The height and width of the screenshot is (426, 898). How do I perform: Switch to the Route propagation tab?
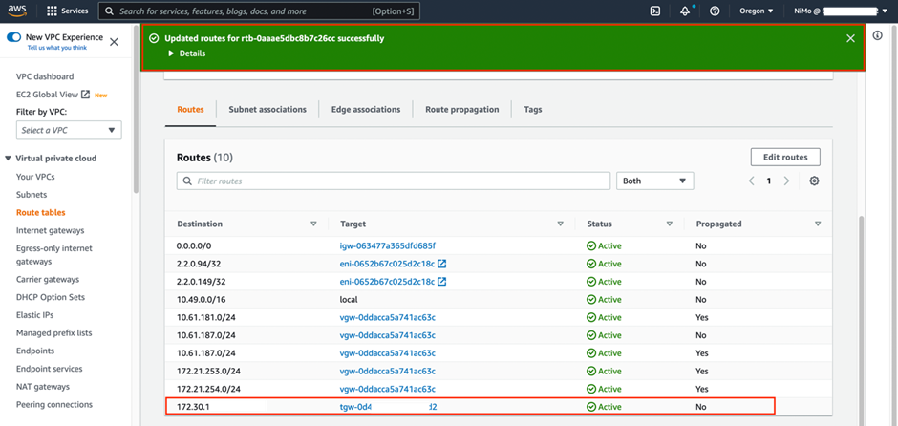coord(461,110)
